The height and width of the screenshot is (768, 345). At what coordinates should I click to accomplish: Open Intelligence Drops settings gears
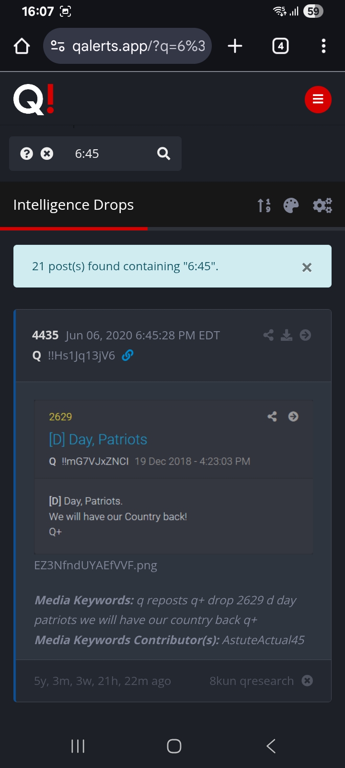tap(322, 205)
